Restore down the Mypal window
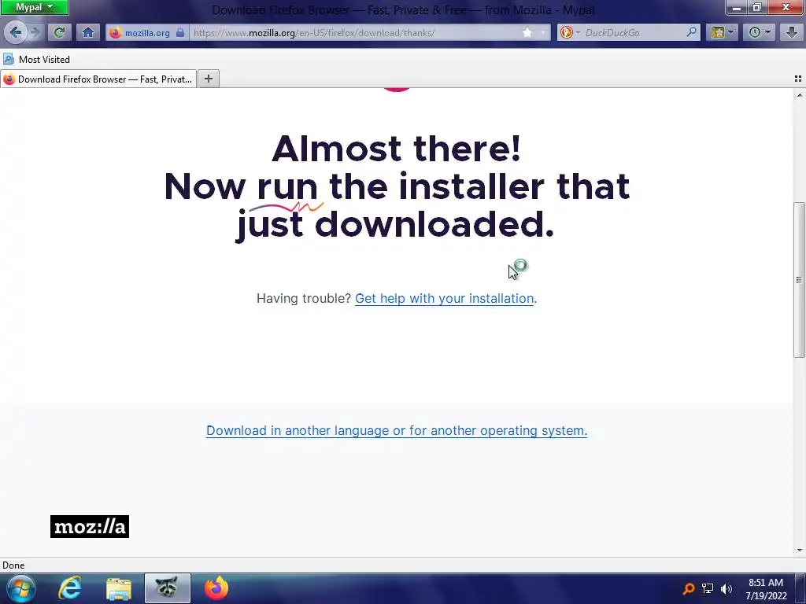Screen dimensions: 806x604 (756, 7)
